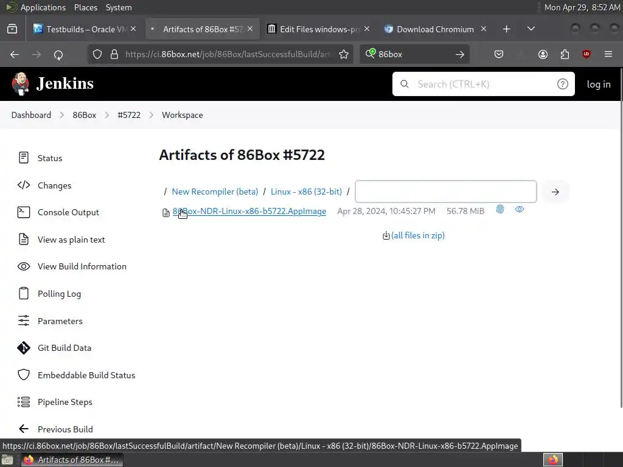Screen dimensions: 623x467
Task: Click the search help question mark icon
Action: click(562, 84)
